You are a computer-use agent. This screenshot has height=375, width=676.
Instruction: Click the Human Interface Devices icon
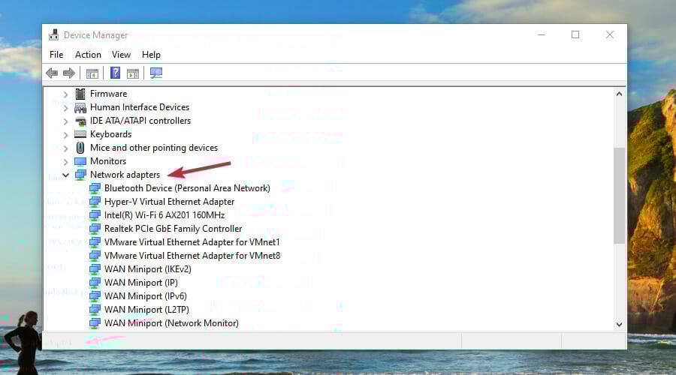click(x=80, y=107)
